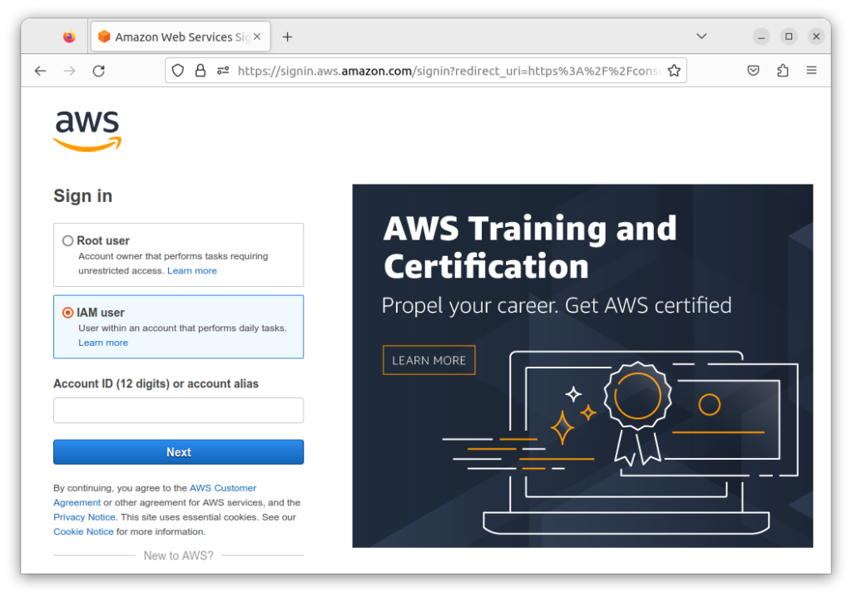Screen dimensions: 852x597
Task: Click the 'Account ID (12 digits) or account alias' label
Action: 156,383
